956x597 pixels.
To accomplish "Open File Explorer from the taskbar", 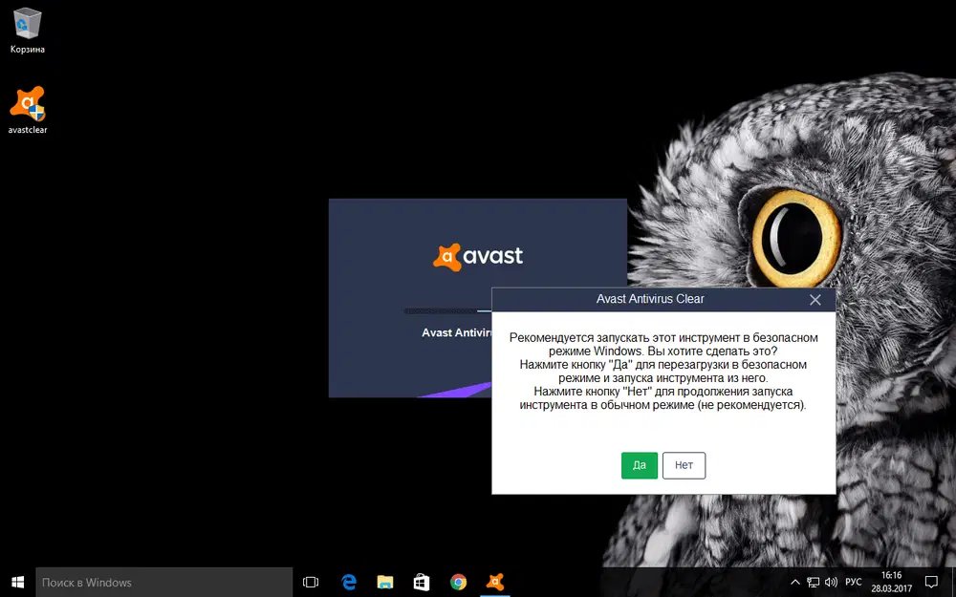I will [x=384, y=583].
